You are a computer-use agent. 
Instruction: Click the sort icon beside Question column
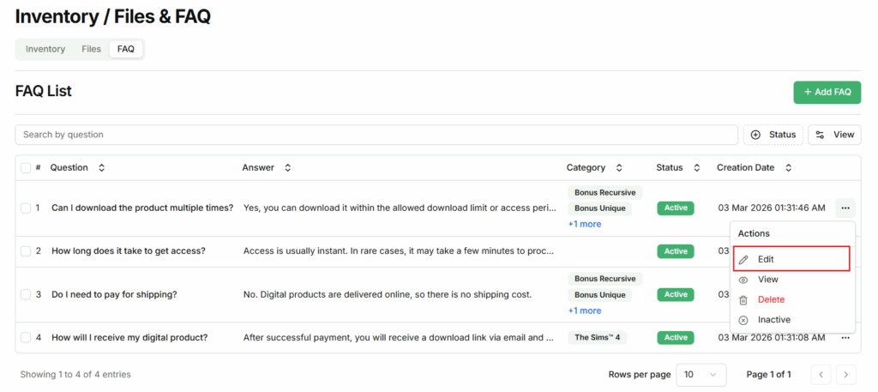[101, 168]
